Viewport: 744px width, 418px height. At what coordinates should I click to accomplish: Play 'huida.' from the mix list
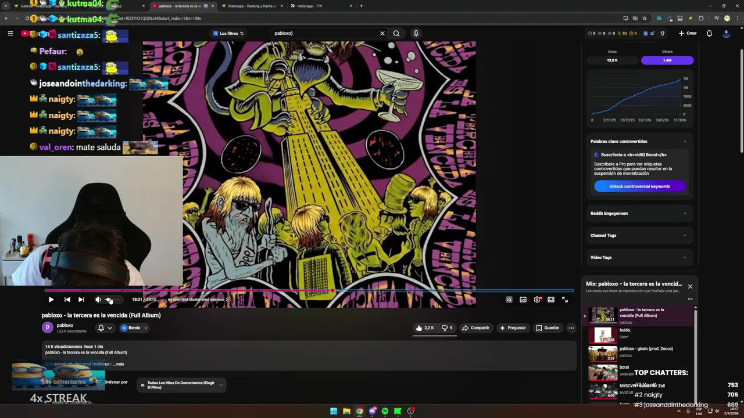pyautogui.click(x=638, y=335)
